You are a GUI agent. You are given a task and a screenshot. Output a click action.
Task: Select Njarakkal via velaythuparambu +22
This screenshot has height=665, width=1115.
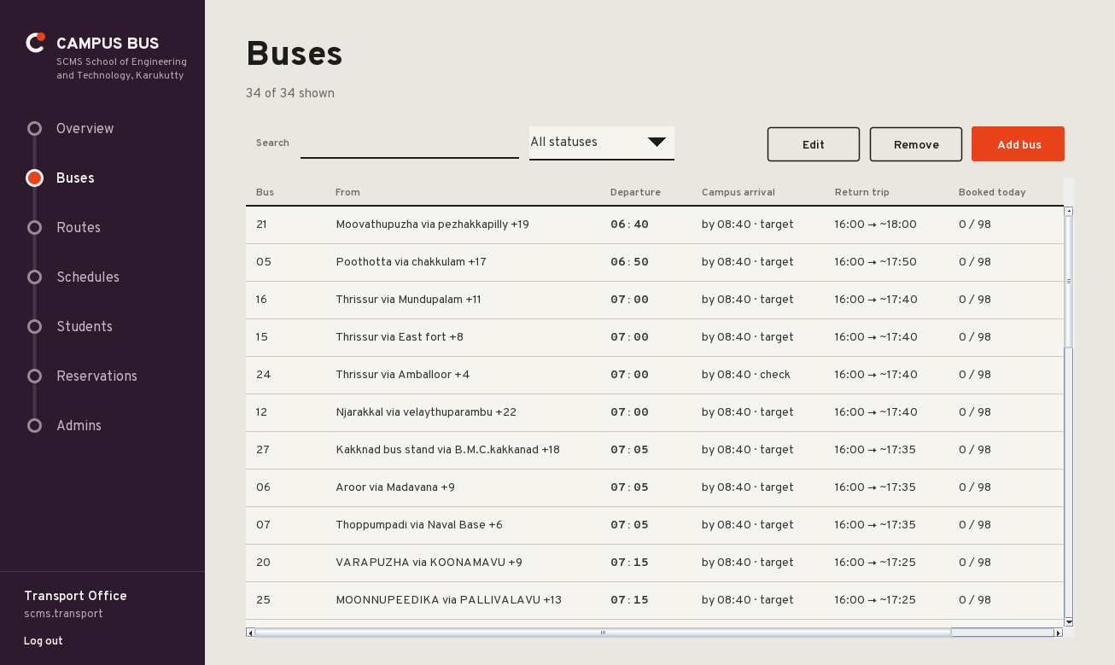click(x=655, y=412)
